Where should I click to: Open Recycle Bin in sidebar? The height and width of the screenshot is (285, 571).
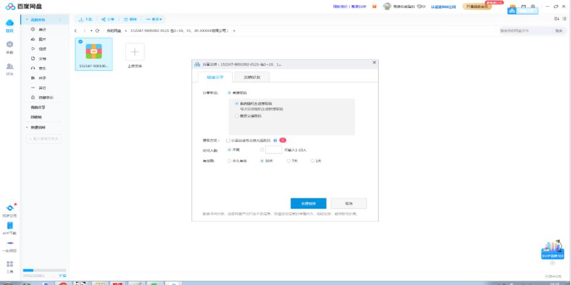(36, 117)
